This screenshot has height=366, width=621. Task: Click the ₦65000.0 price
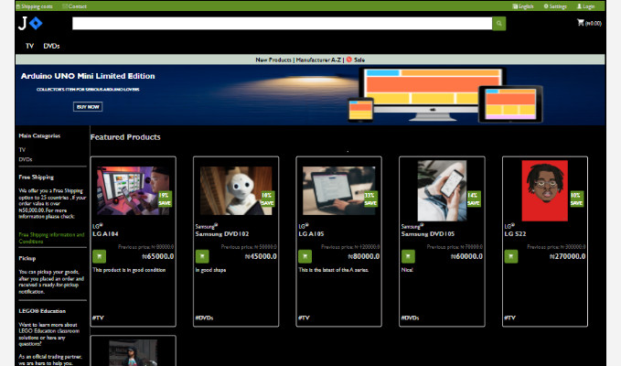157,256
